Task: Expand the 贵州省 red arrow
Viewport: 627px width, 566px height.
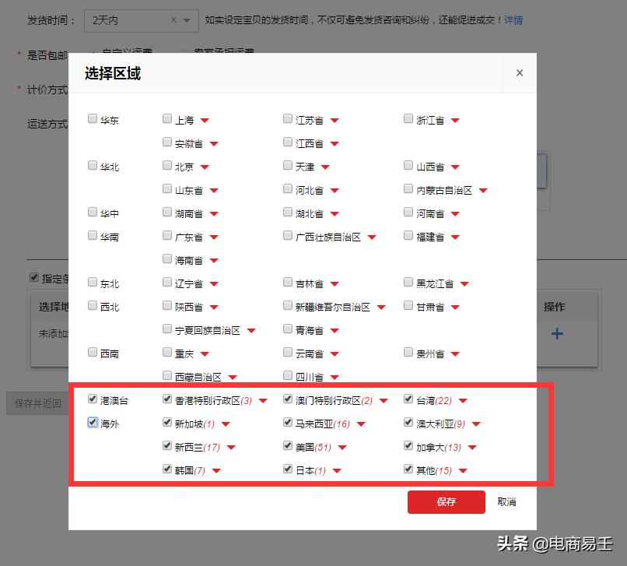Action: pyautogui.click(x=455, y=354)
